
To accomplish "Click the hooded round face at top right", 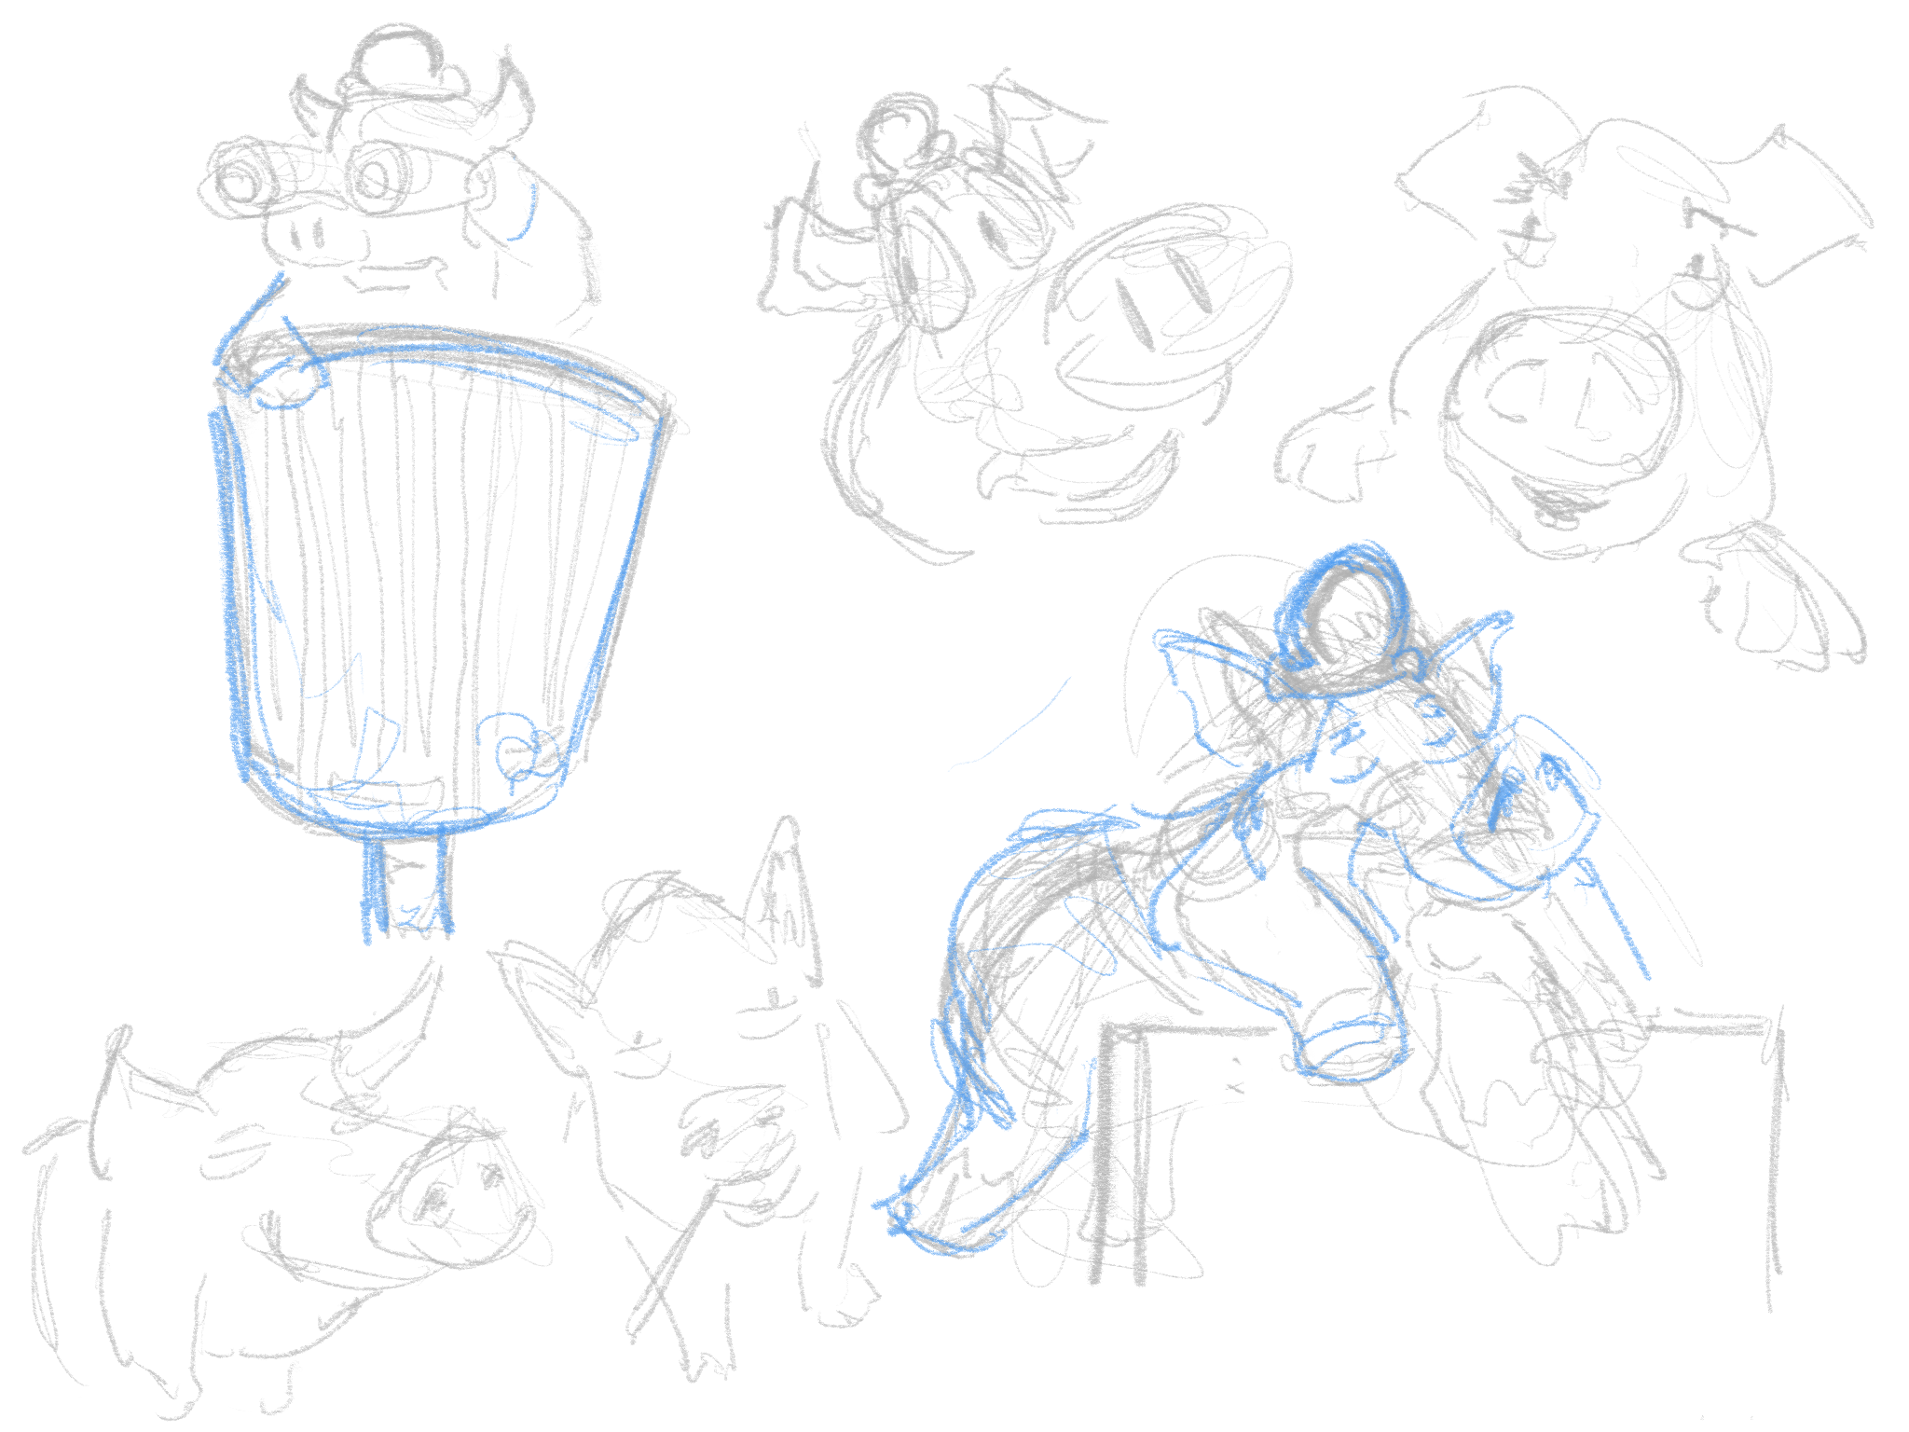I will pyautogui.click(x=1561, y=396).
